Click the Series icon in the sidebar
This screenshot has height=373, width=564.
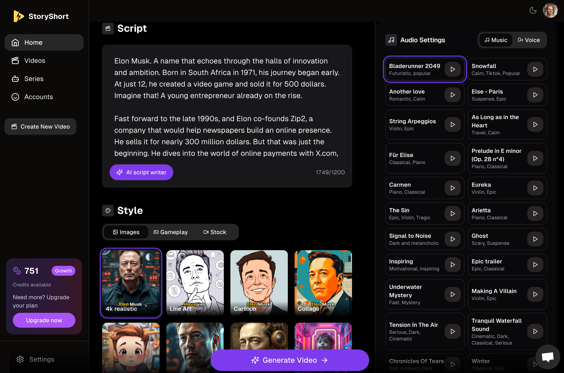click(15, 79)
